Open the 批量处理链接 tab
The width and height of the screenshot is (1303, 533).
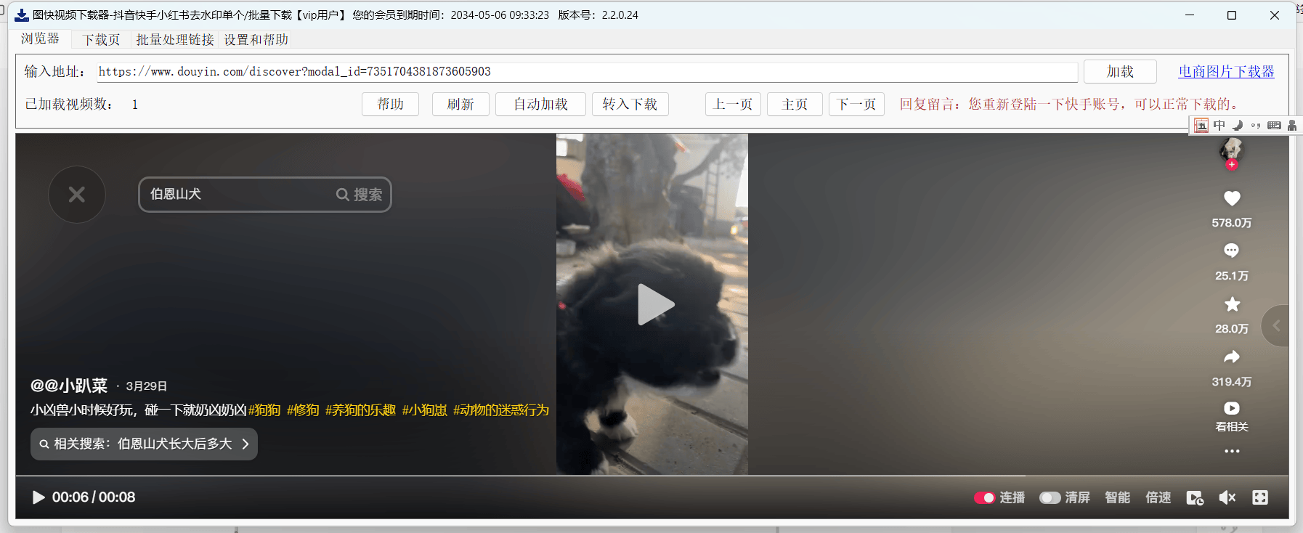(x=175, y=39)
